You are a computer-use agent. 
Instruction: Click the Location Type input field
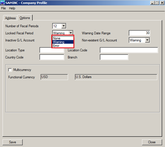click(x=52, y=50)
